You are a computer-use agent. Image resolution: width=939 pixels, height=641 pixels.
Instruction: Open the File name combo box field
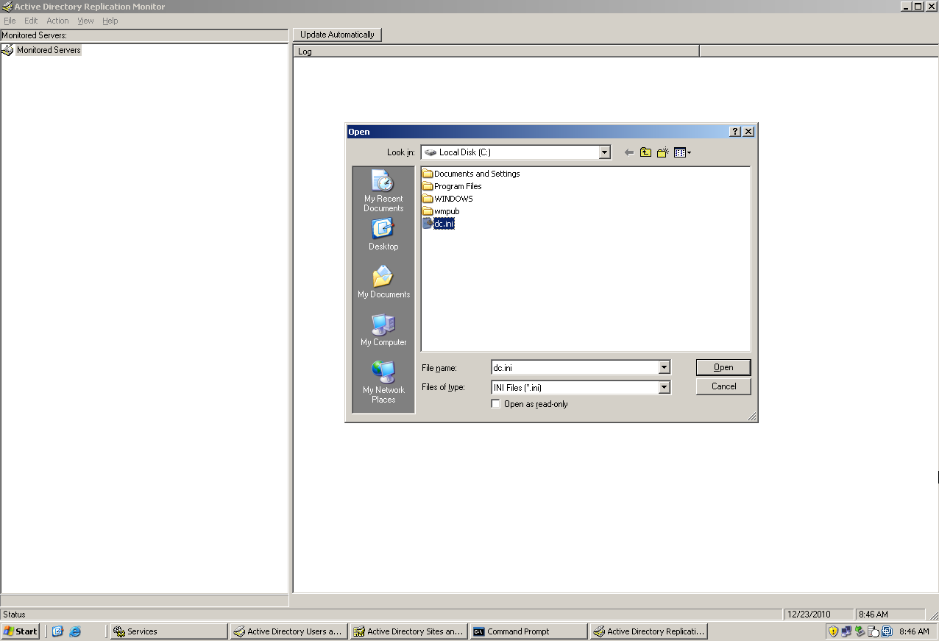tap(663, 367)
